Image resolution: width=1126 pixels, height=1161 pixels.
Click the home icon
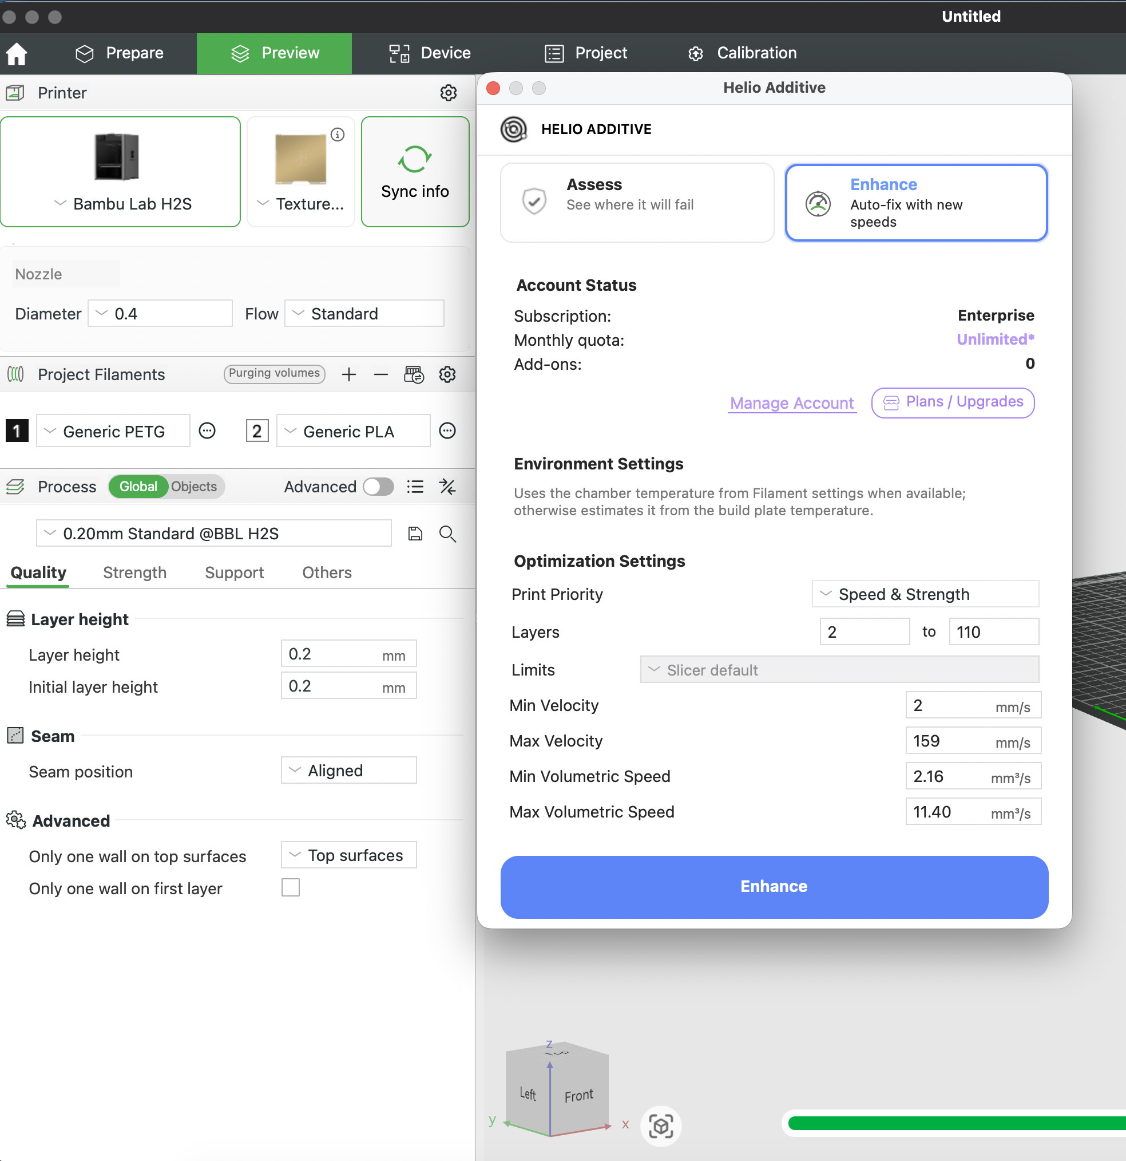[17, 53]
